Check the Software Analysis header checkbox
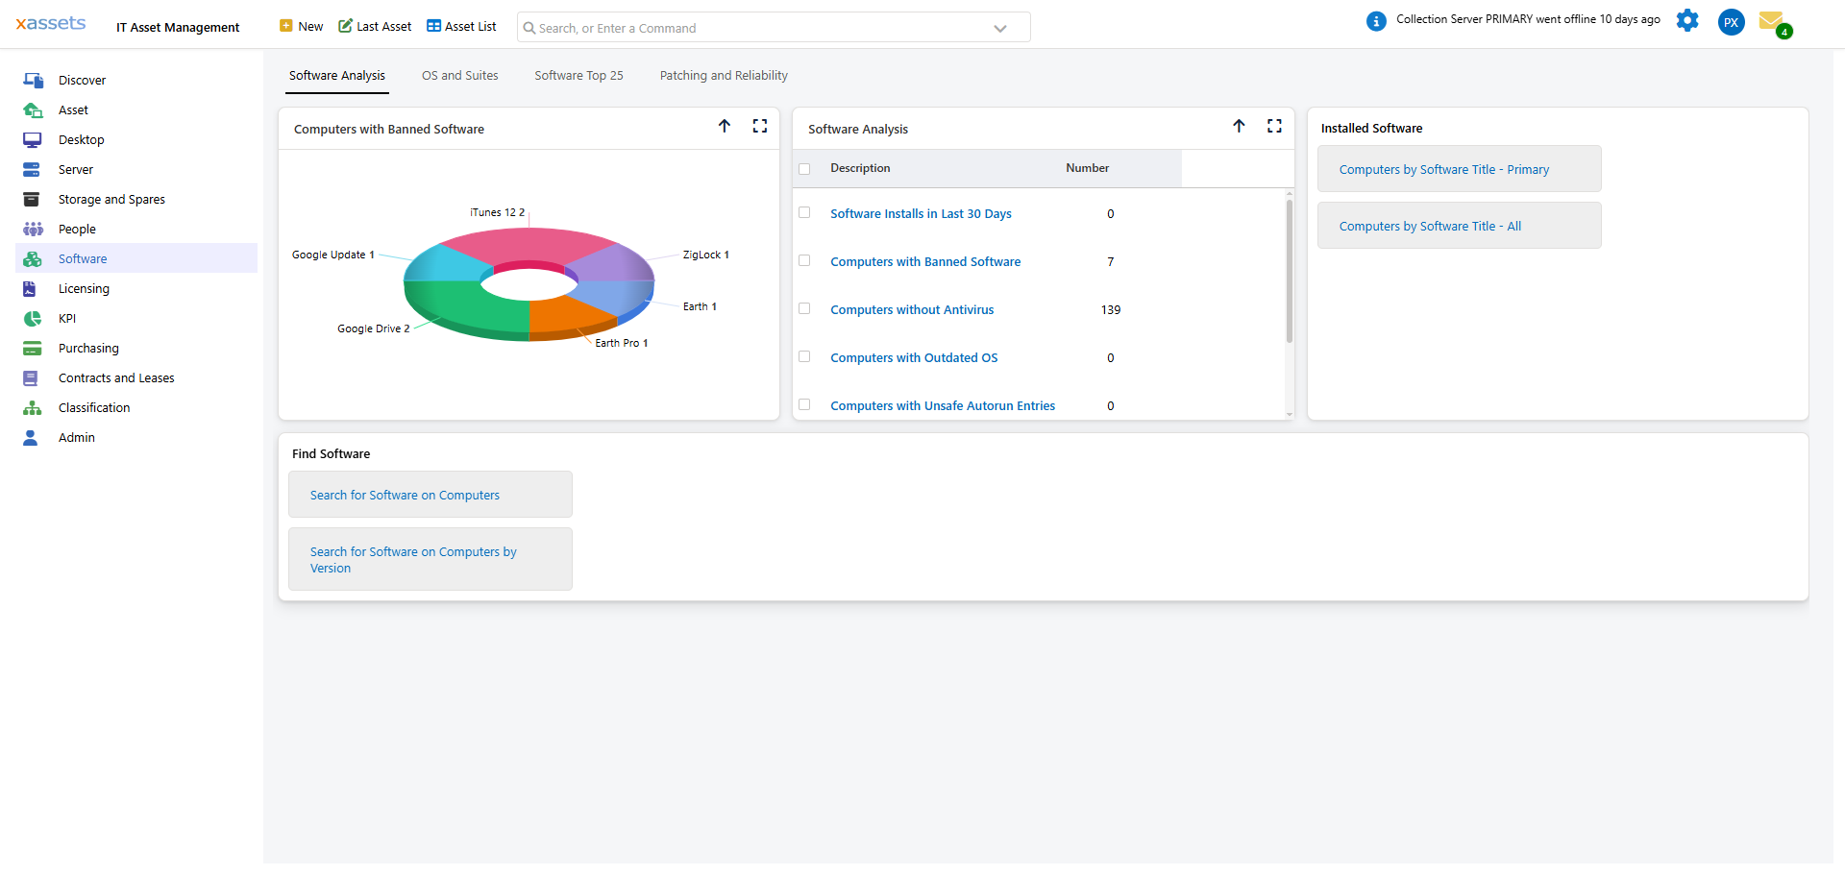Viewport: 1845px width, 875px height. click(805, 168)
